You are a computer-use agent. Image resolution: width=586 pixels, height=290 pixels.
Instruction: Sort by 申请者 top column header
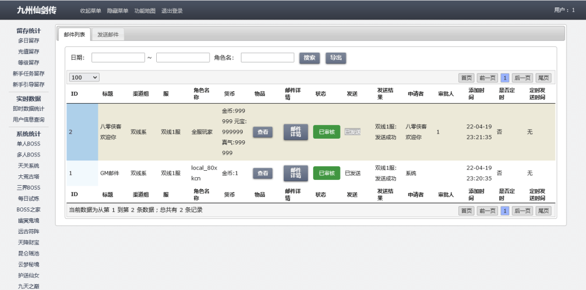[415, 94]
